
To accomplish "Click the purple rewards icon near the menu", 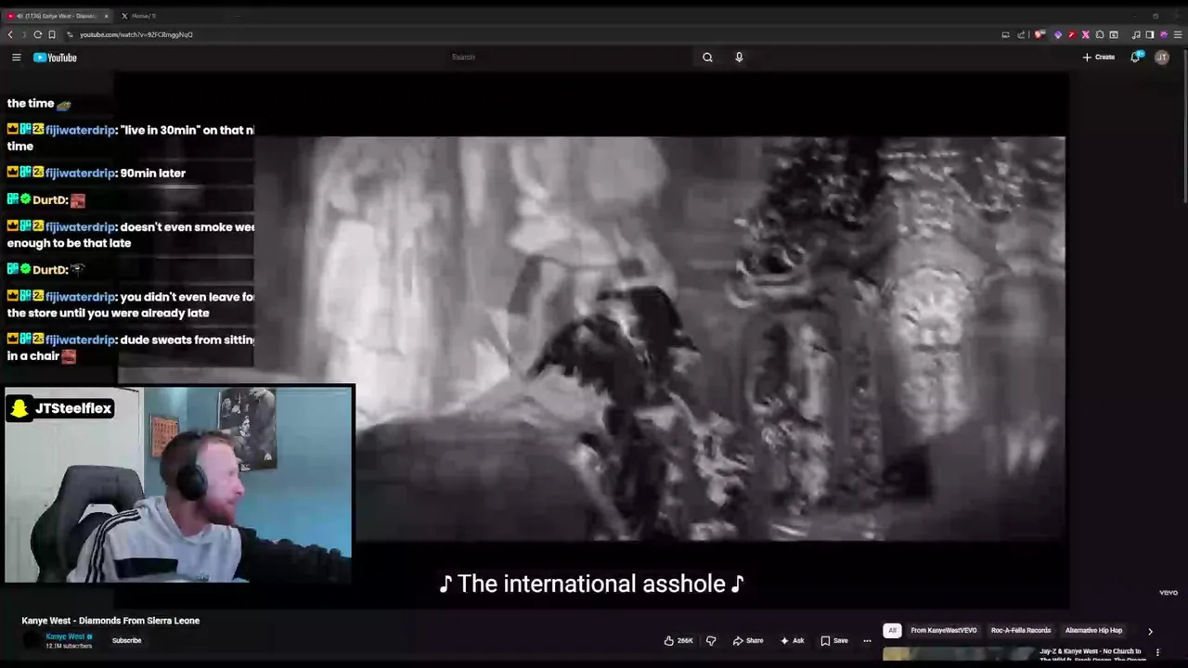I will (x=1164, y=34).
